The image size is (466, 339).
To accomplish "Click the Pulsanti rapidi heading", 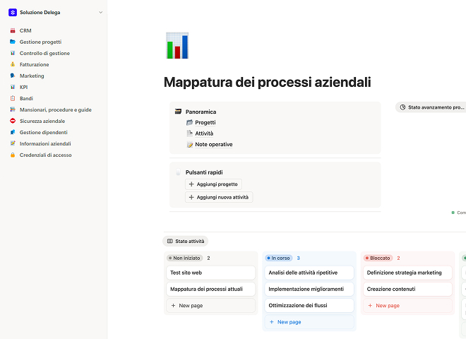I will 204,172.
